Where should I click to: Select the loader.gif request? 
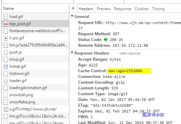[x=36, y=81]
